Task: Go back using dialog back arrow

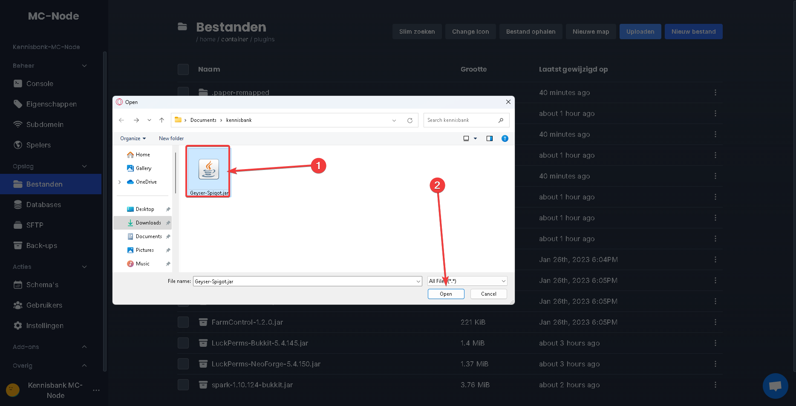Action: (x=121, y=120)
